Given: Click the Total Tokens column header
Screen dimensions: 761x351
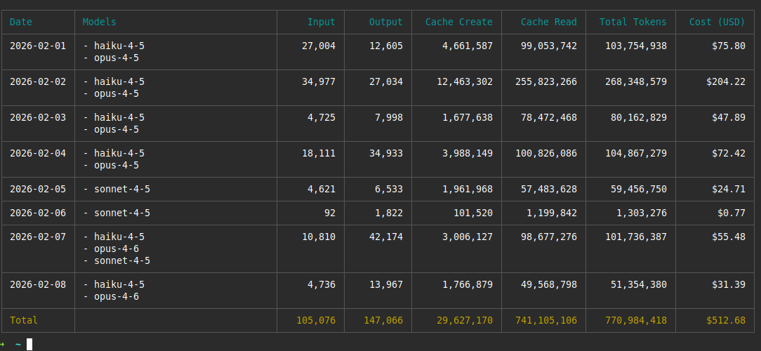Looking at the screenshot, I should [x=633, y=22].
